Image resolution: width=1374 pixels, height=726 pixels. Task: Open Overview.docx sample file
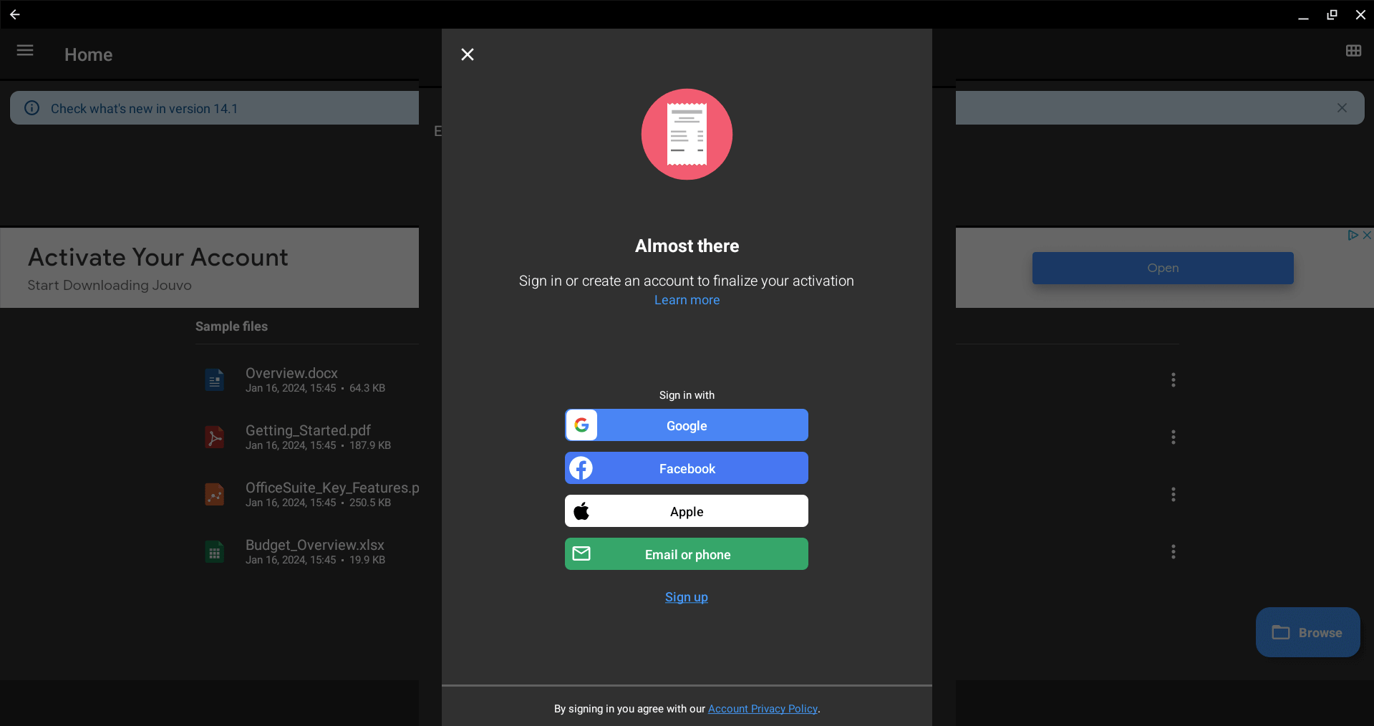coord(291,373)
